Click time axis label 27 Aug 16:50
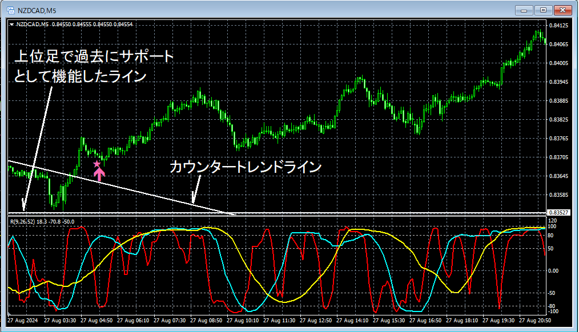This screenshot has width=579, height=332. (425, 321)
